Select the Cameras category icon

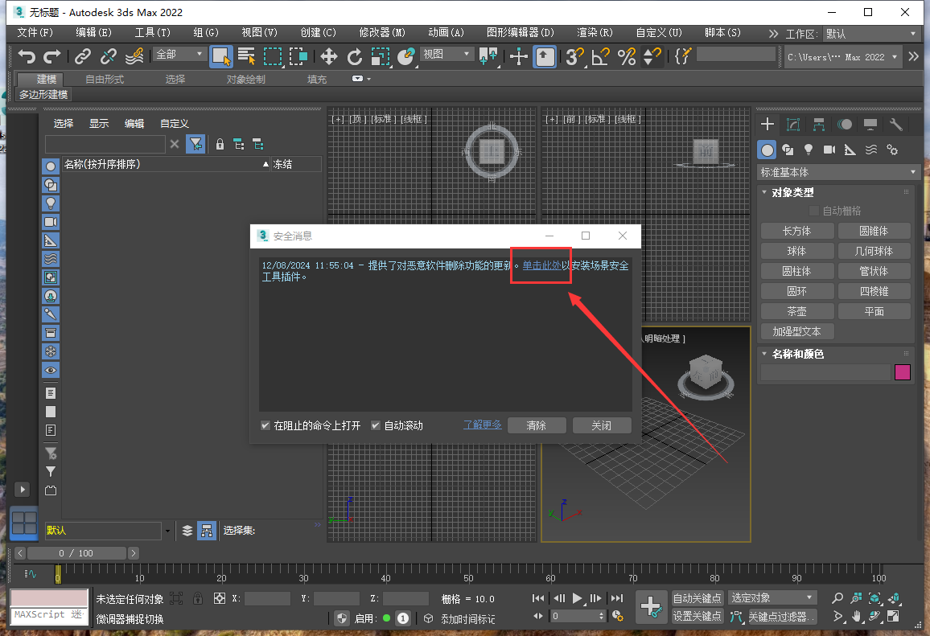829,150
